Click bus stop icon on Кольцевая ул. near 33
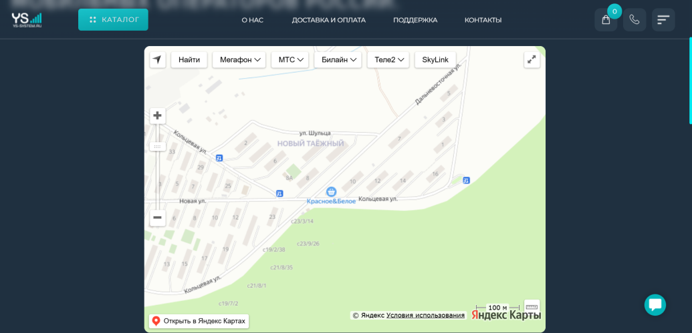Image resolution: width=692 pixels, height=333 pixels. tap(219, 157)
